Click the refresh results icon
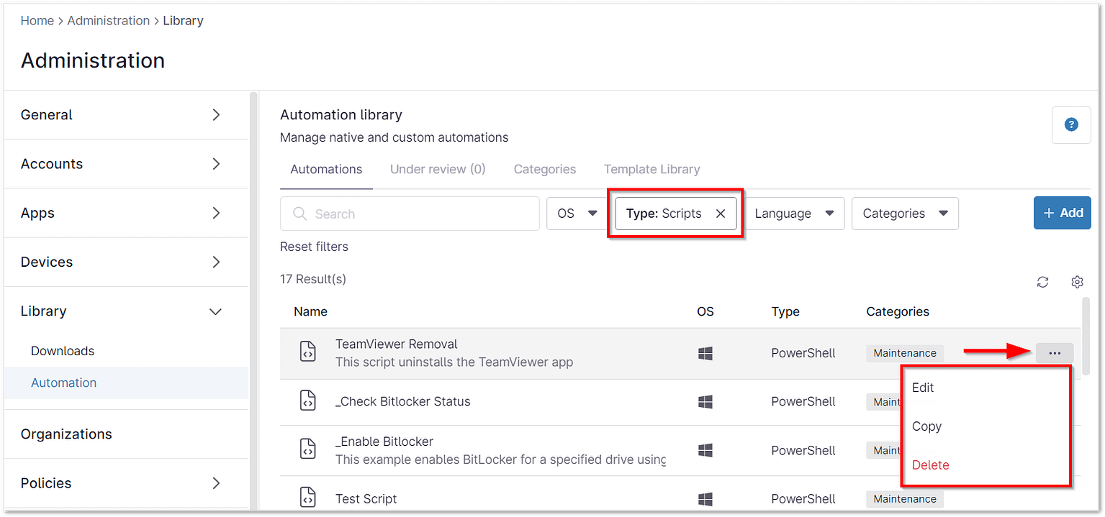The image size is (1105, 517). [1042, 282]
